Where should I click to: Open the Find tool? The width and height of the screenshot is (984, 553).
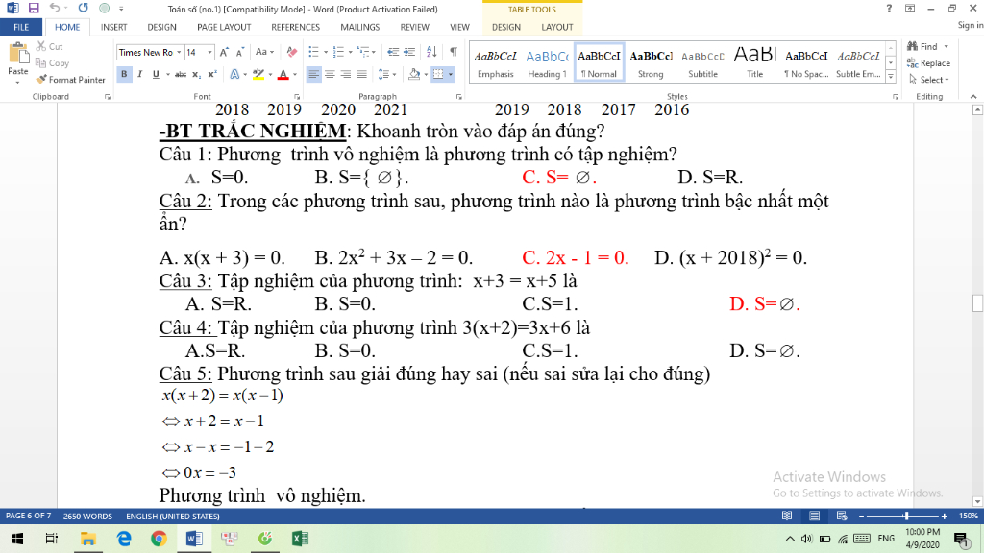tap(923, 46)
